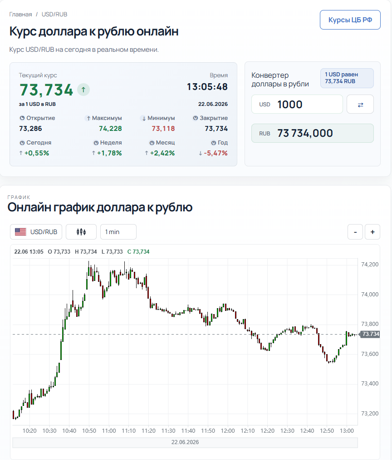This screenshot has height=460, width=392.
Task: Click the 1 USD равен 73,734 RUB badge
Action: click(347, 78)
